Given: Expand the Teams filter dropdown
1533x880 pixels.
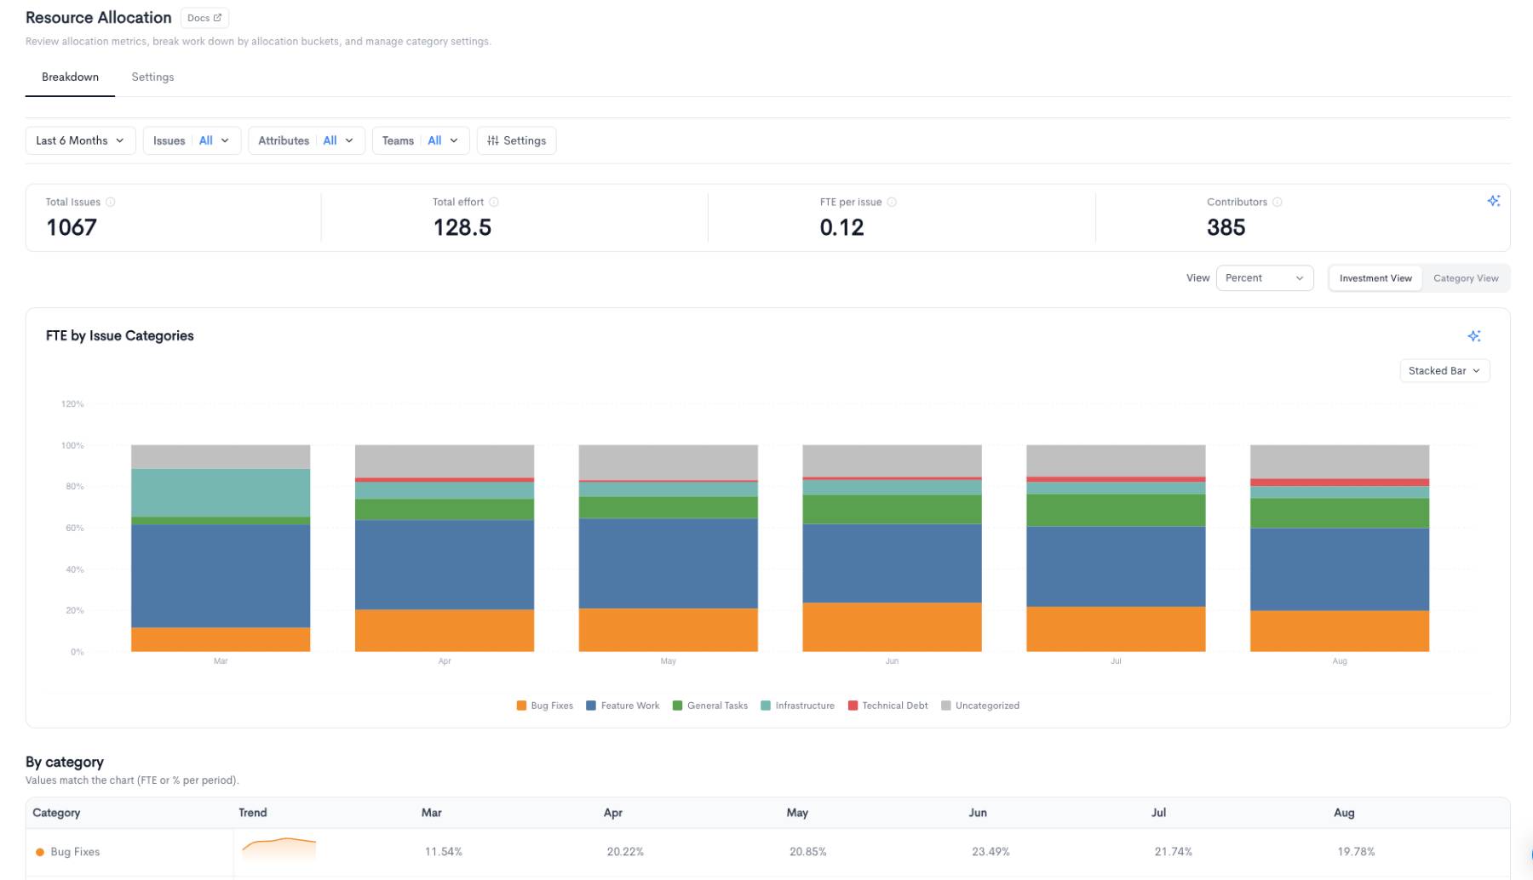Looking at the screenshot, I should click(421, 140).
